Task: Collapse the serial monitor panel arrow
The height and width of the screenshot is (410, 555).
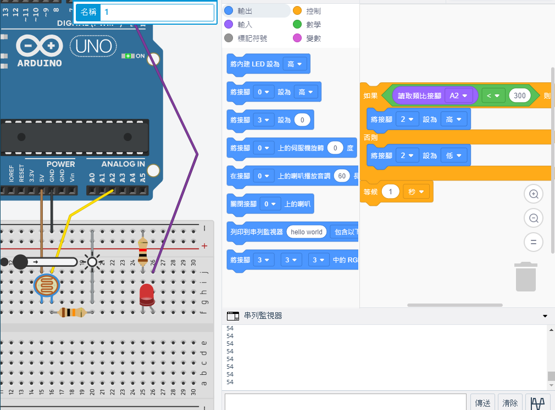Action: 545,316
